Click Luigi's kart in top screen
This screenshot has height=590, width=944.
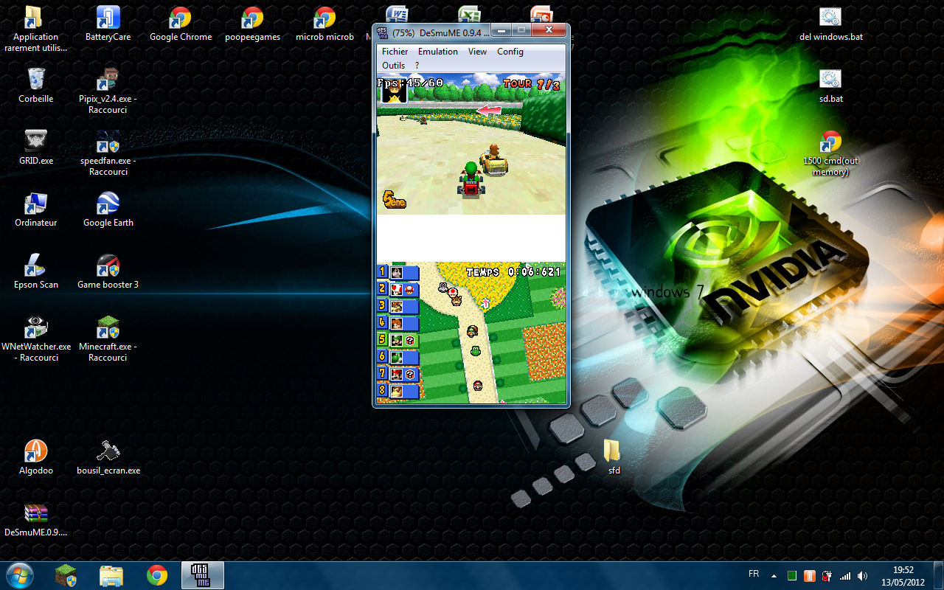[471, 180]
